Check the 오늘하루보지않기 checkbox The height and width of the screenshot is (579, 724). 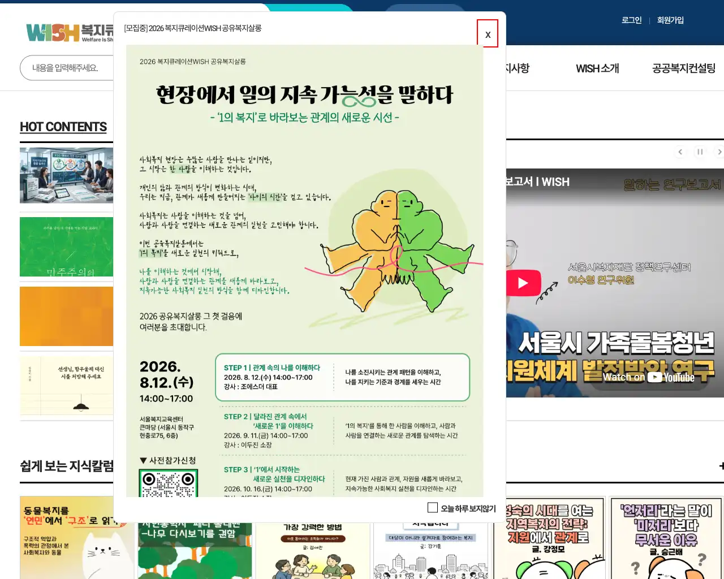(x=433, y=508)
